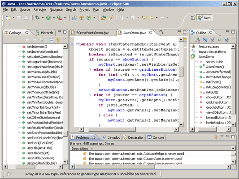Click Package Explorer scroll down arrow
Viewport: 239px width, 179px height.
[65, 162]
